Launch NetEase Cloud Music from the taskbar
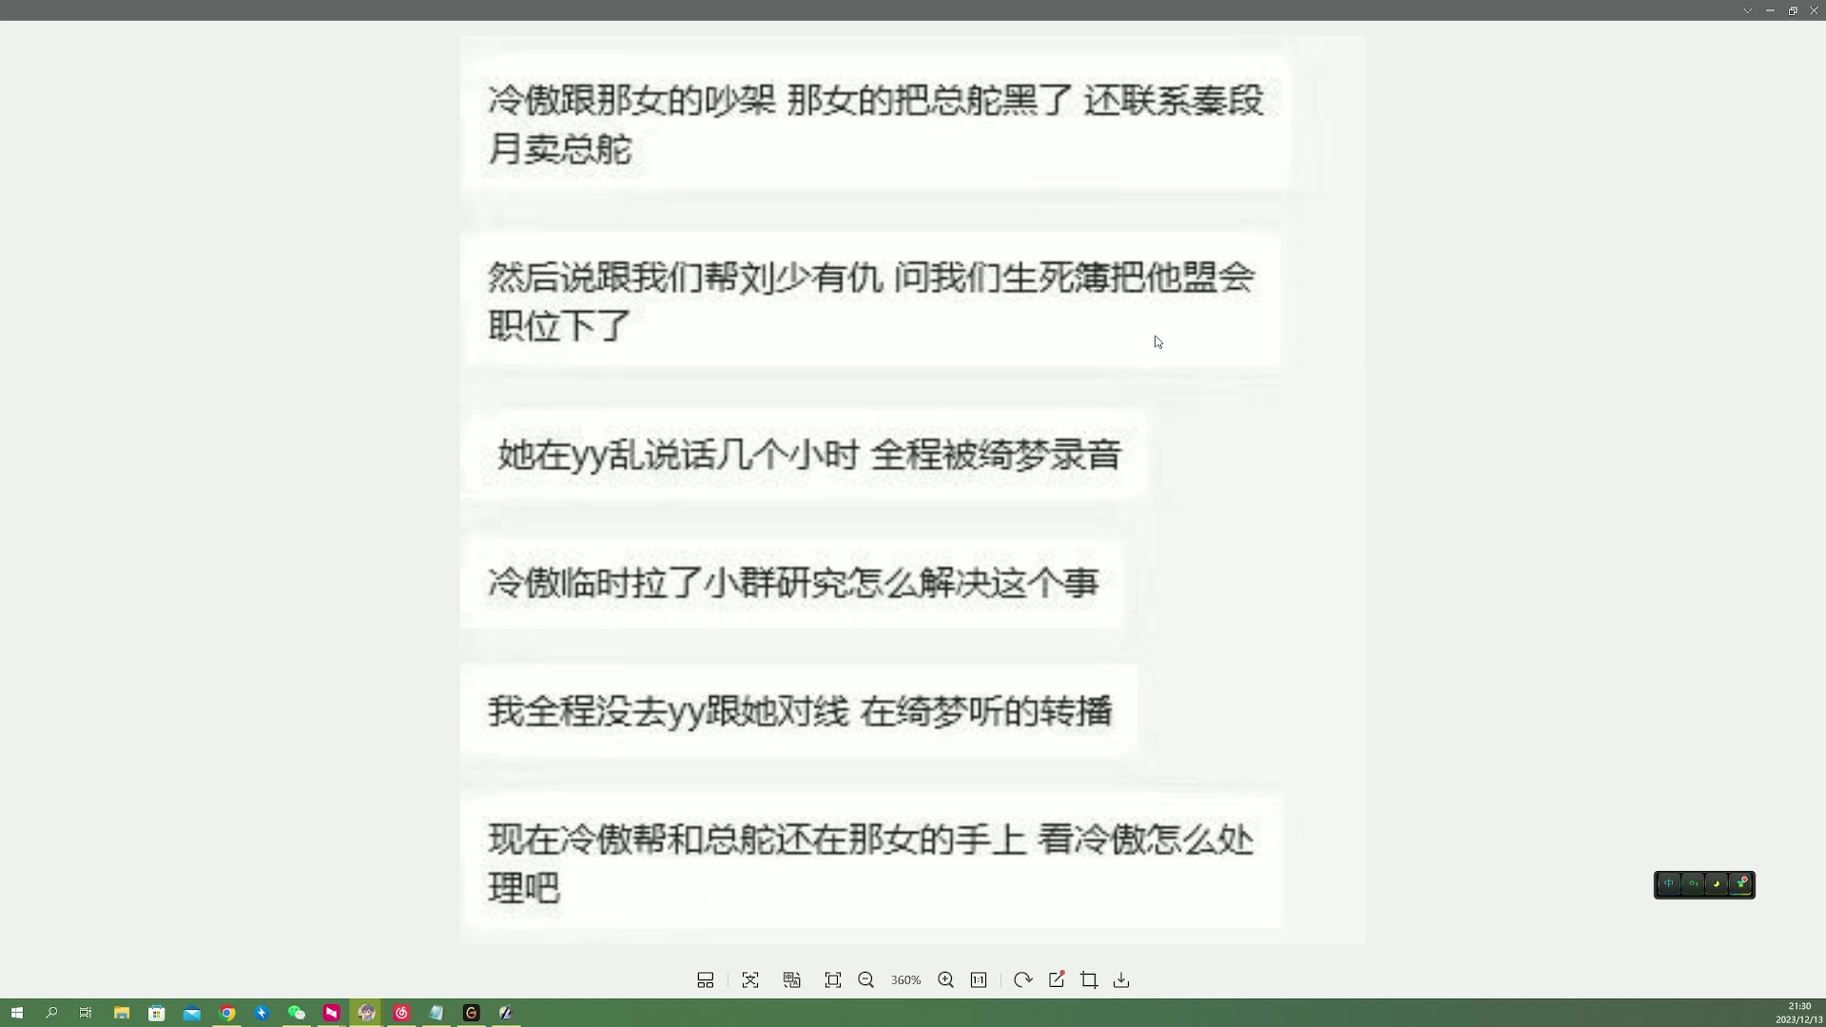The image size is (1826, 1027). (x=401, y=1013)
